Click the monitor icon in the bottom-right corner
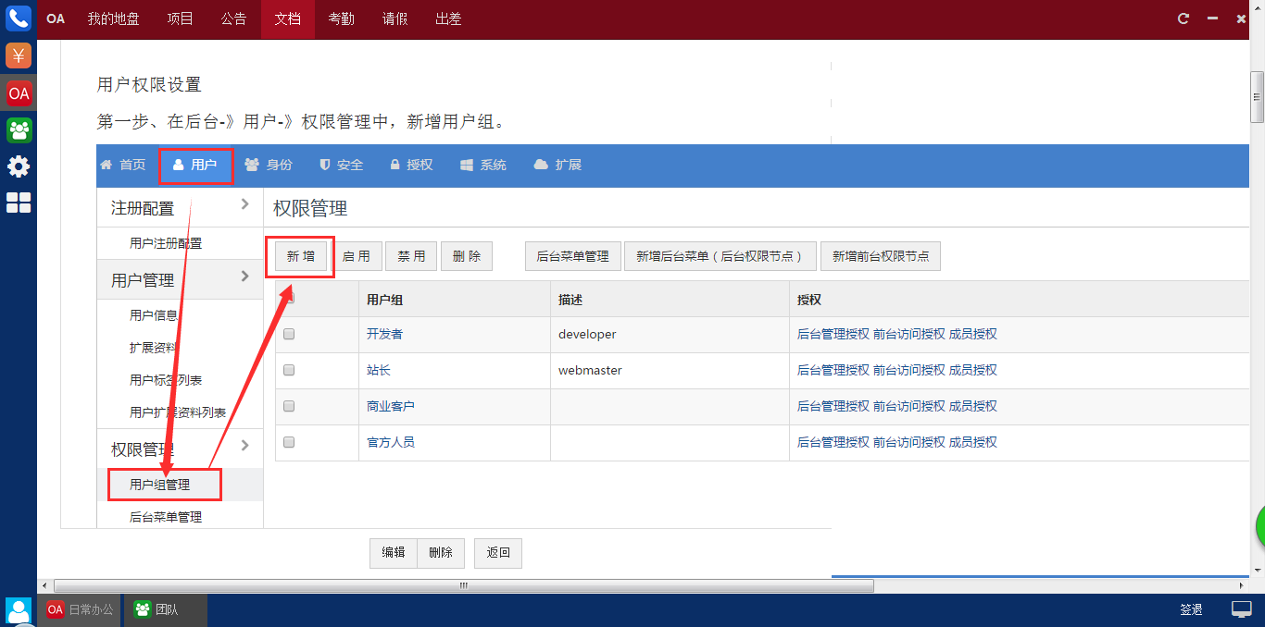The width and height of the screenshot is (1265, 627). pyautogui.click(x=1241, y=609)
